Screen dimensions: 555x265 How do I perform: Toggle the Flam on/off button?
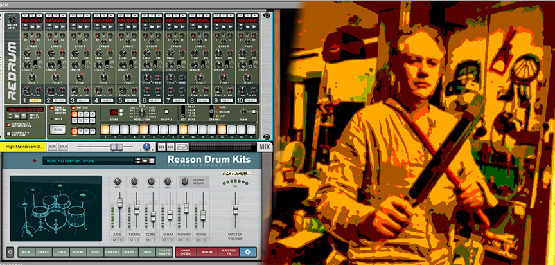pyautogui.click(x=254, y=111)
